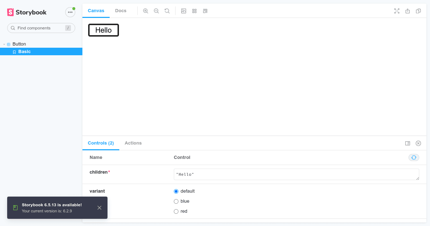
Task: Choose the red variant
Action: [176, 211]
